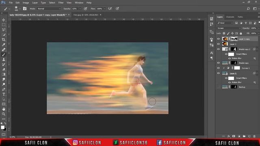Select the Model copy 2 mask thumbnail

click(234, 49)
